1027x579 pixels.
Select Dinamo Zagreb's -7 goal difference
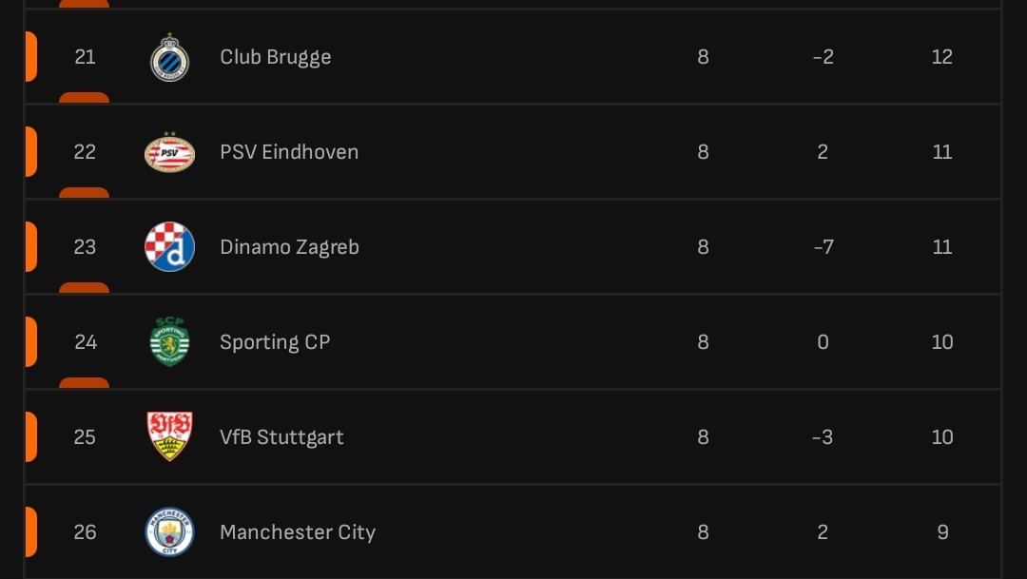(x=823, y=247)
